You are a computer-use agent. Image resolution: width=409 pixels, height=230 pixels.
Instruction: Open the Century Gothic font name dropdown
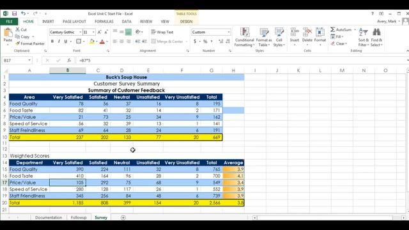tap(80, 32)
